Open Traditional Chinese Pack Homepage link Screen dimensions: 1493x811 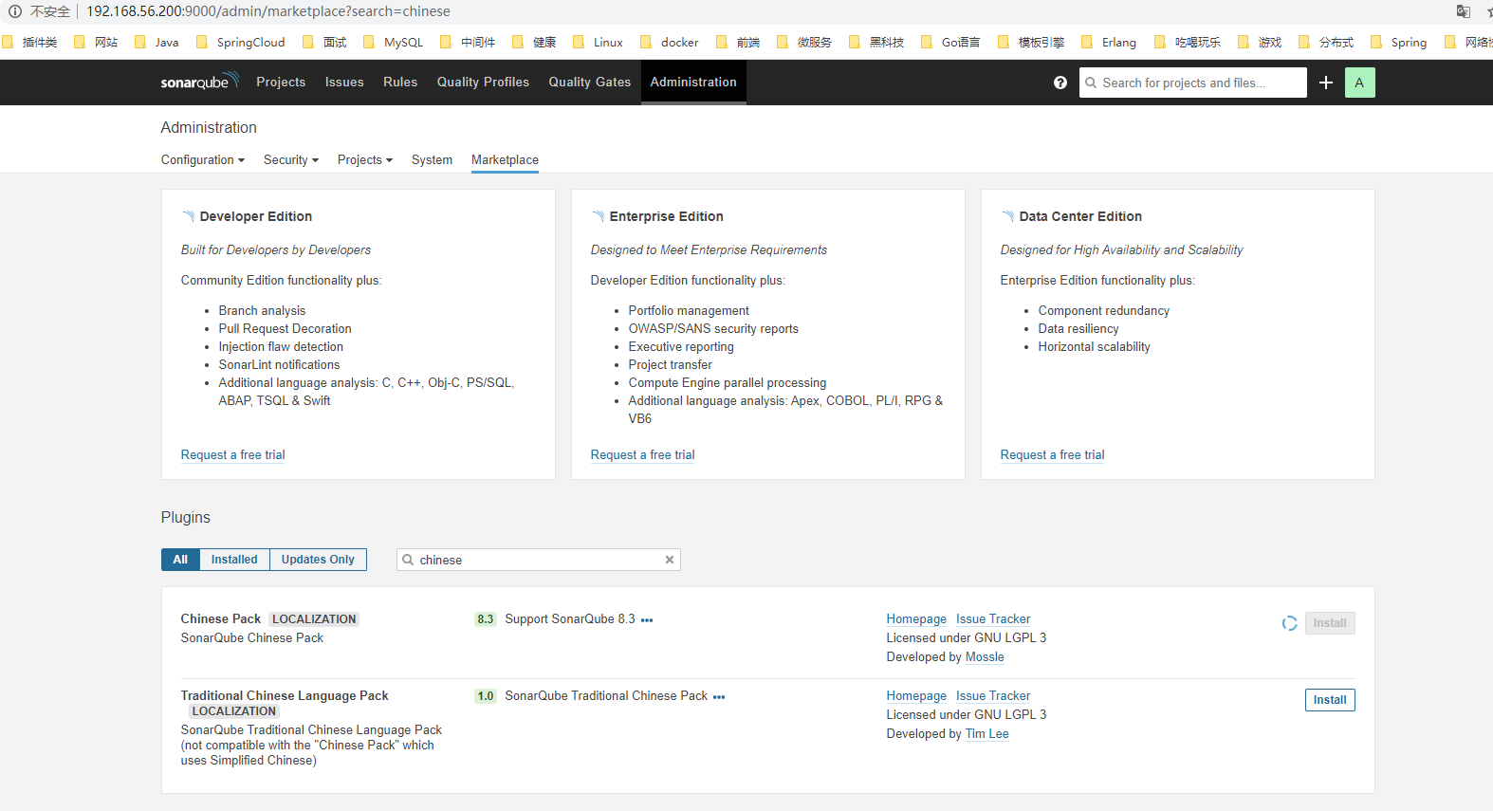pos(916,696)
